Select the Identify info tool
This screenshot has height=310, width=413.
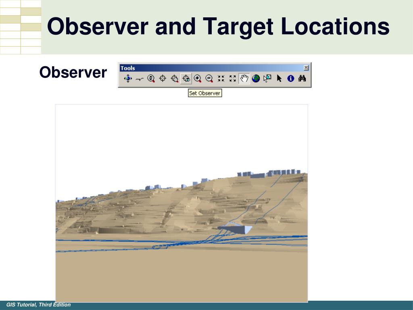click(290, 78)
